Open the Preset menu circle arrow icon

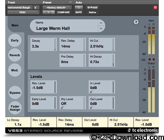[x=70, y=2]
